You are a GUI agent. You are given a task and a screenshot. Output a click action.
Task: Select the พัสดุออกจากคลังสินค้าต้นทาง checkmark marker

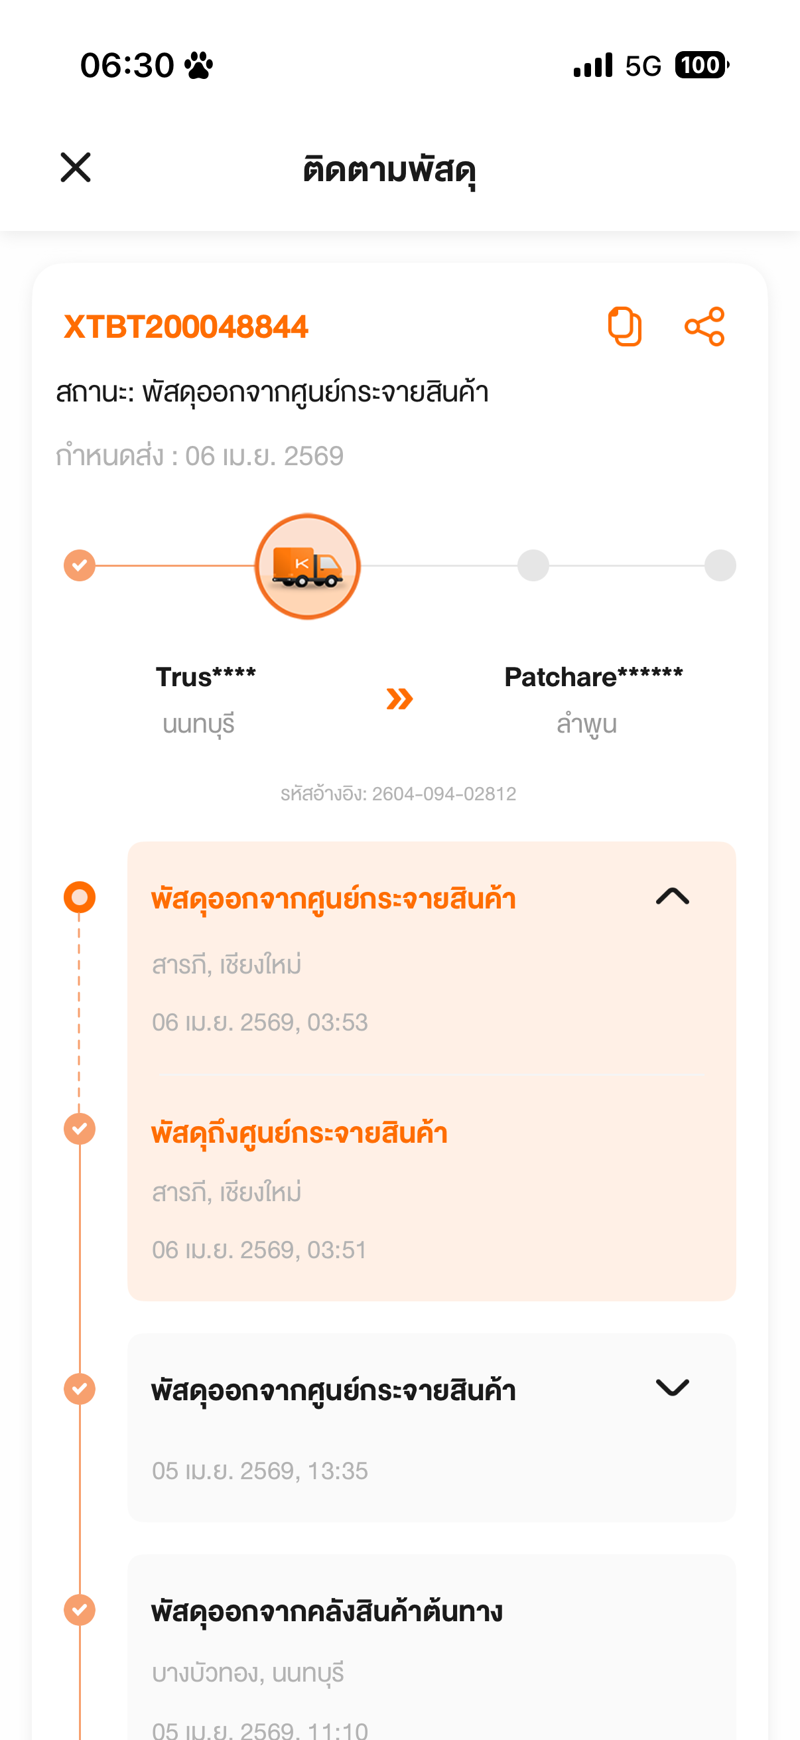80,1610
